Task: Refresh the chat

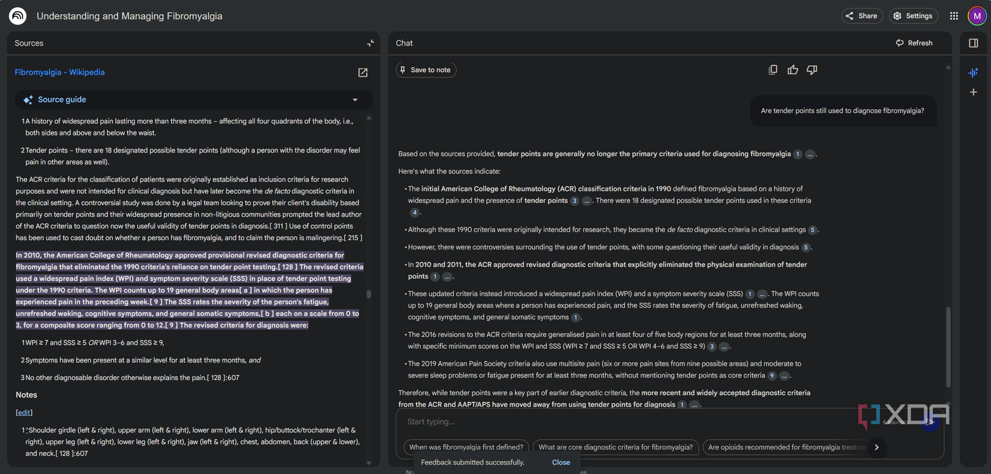Action: [x=914, y=43]
